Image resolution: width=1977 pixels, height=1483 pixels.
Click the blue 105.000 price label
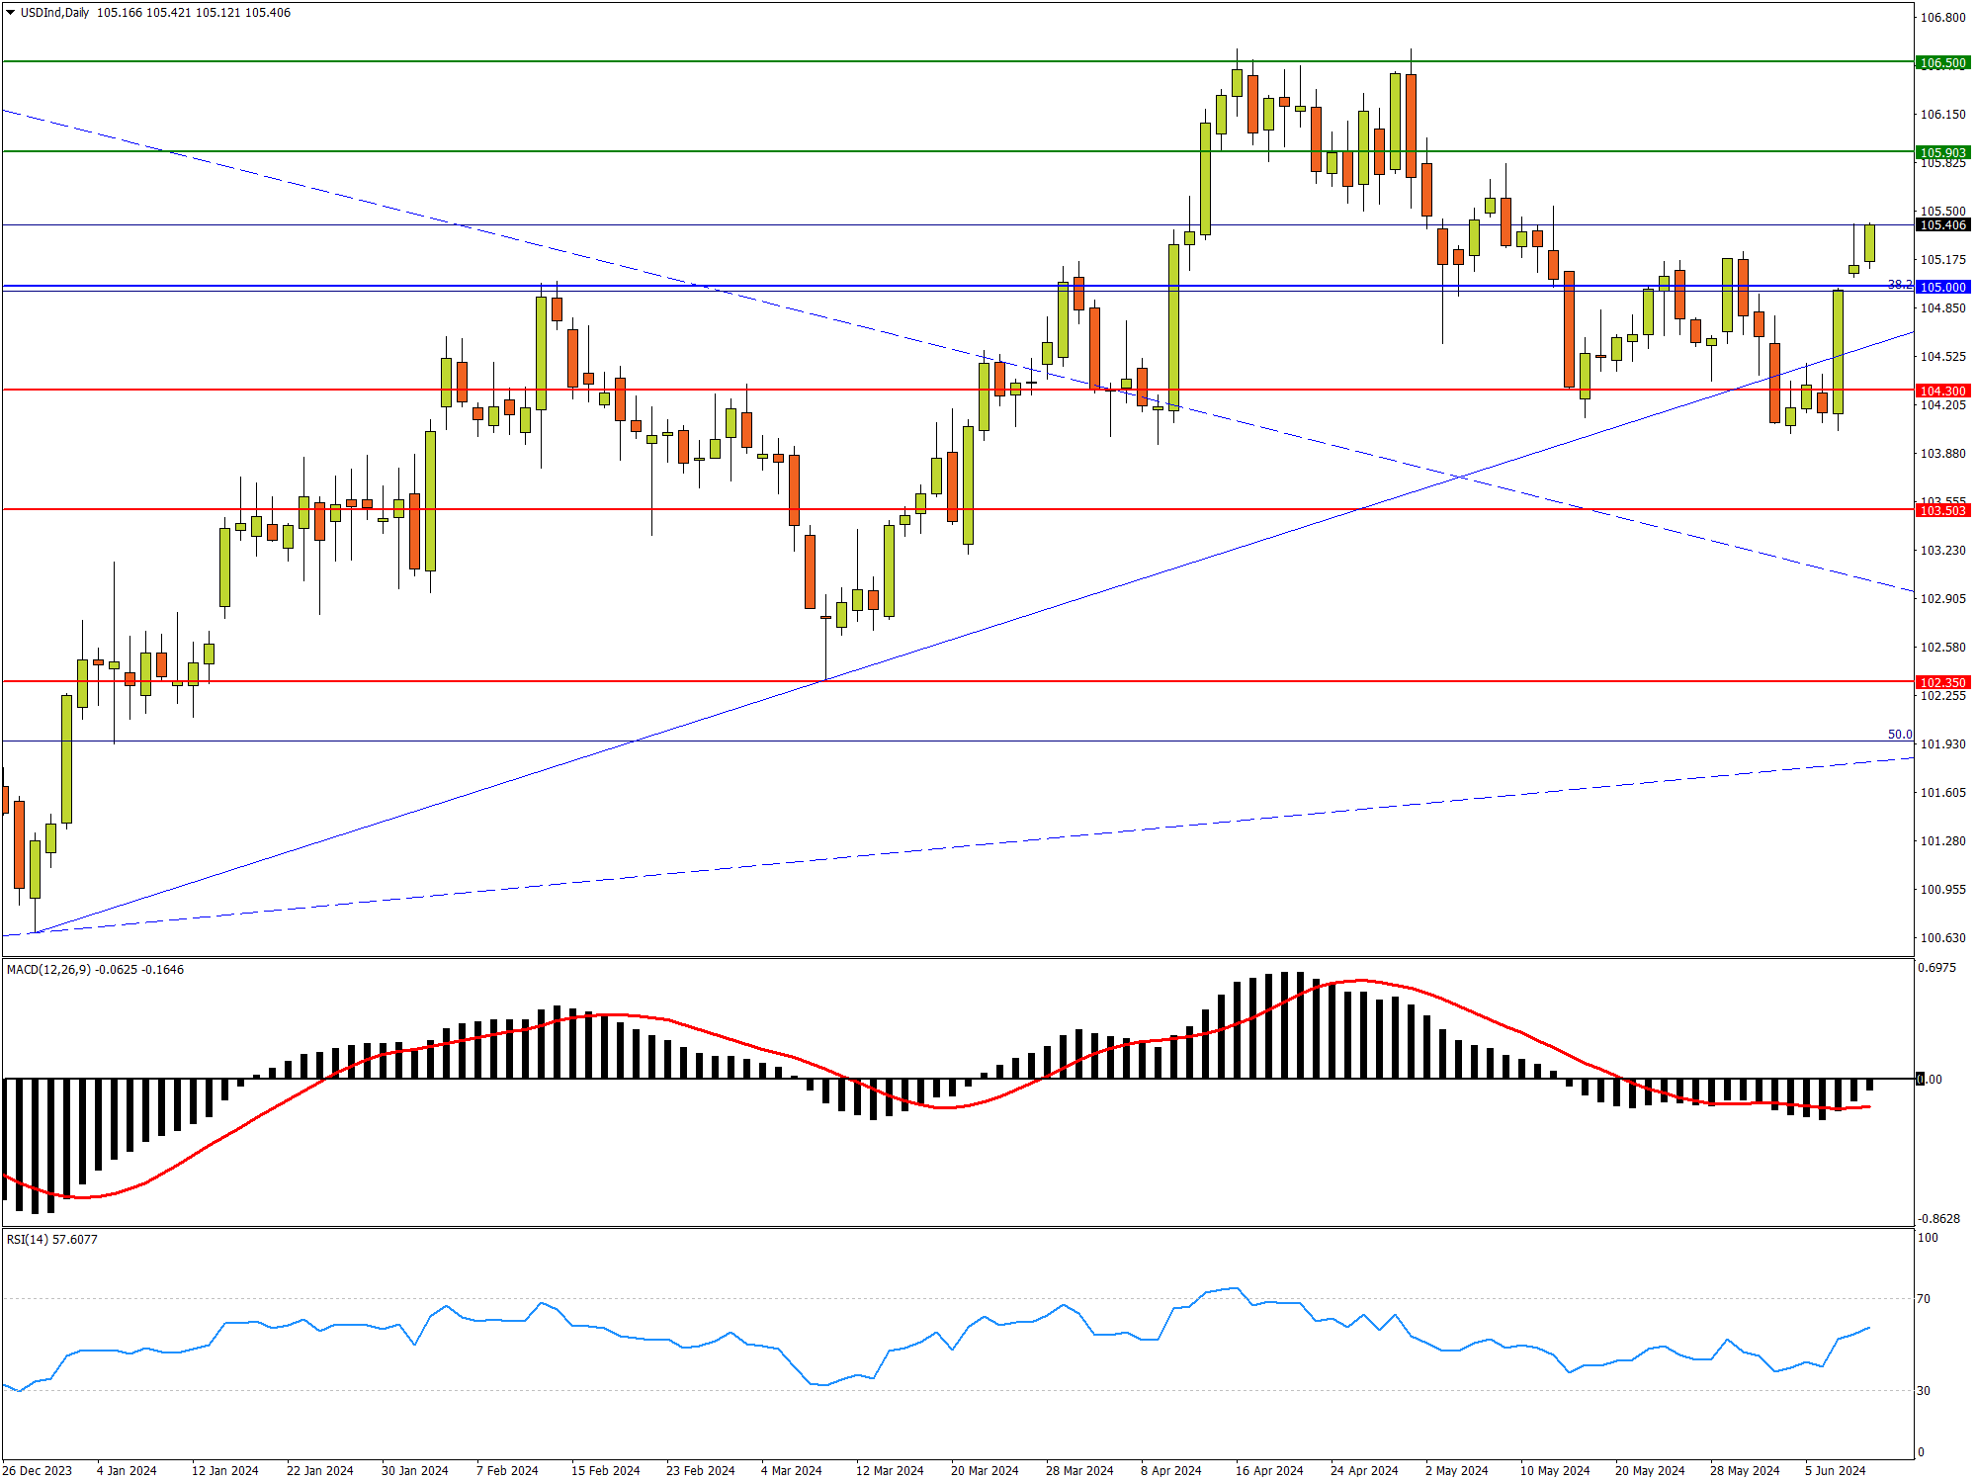[x=1942, y=287]
